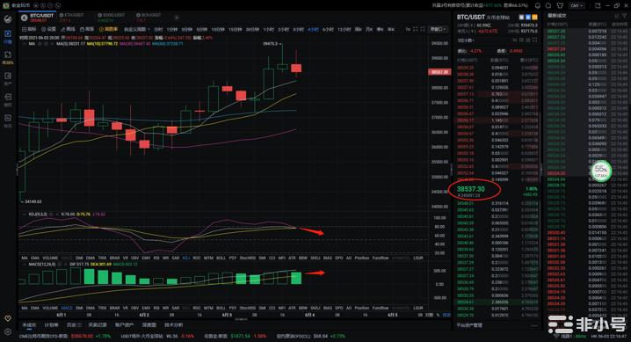Open the 历史 history tab
The height and width of the screenshot is (342, 631).
coord(74,324)
